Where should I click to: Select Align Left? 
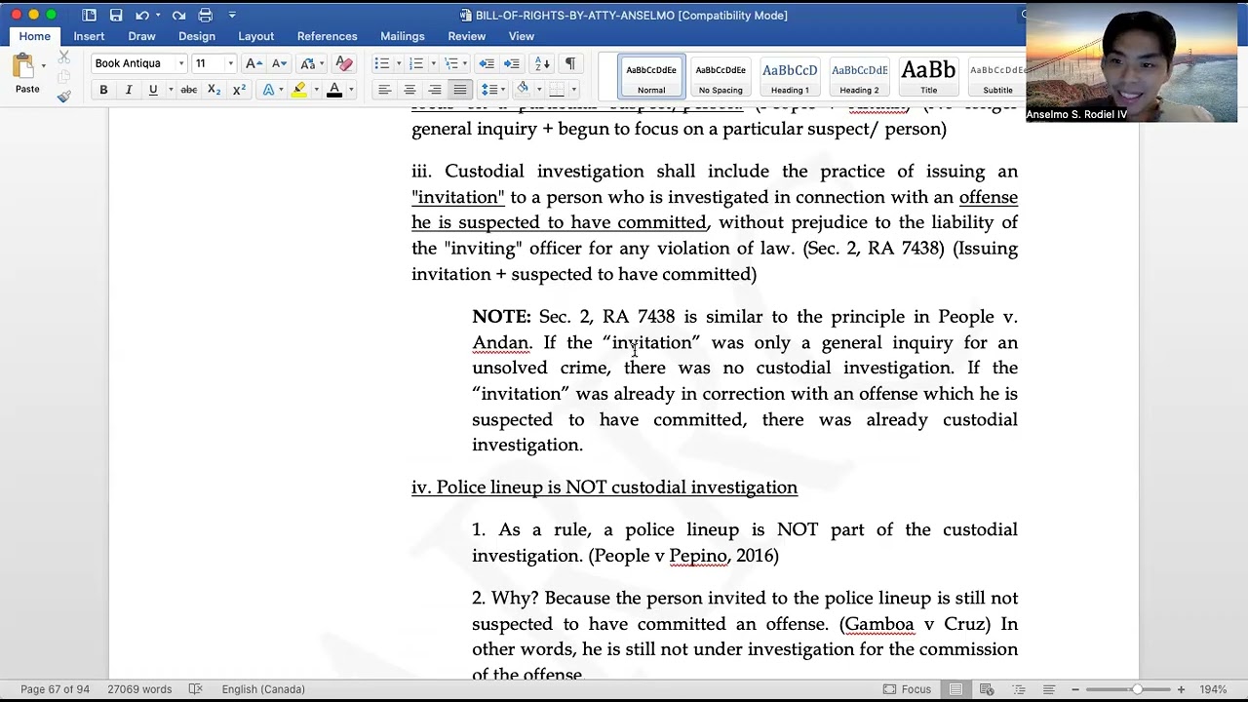tap(384, 90)
